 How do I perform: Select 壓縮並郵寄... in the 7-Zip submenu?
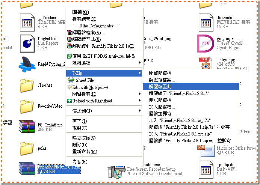pyautogui.click(x=191, y=114)
